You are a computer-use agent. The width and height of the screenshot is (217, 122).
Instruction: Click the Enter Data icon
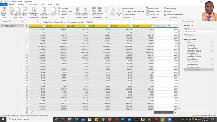coord(25,11)
